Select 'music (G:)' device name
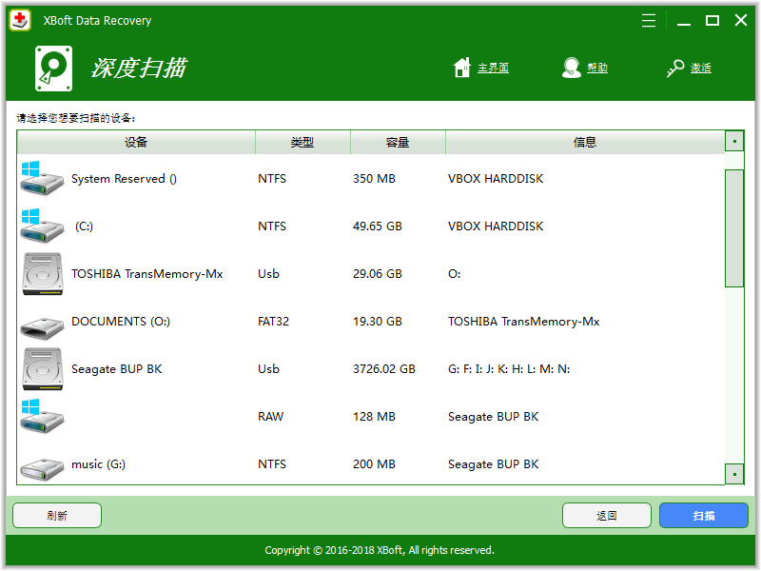Screen dimensions: 761x571 coord(99,464)
